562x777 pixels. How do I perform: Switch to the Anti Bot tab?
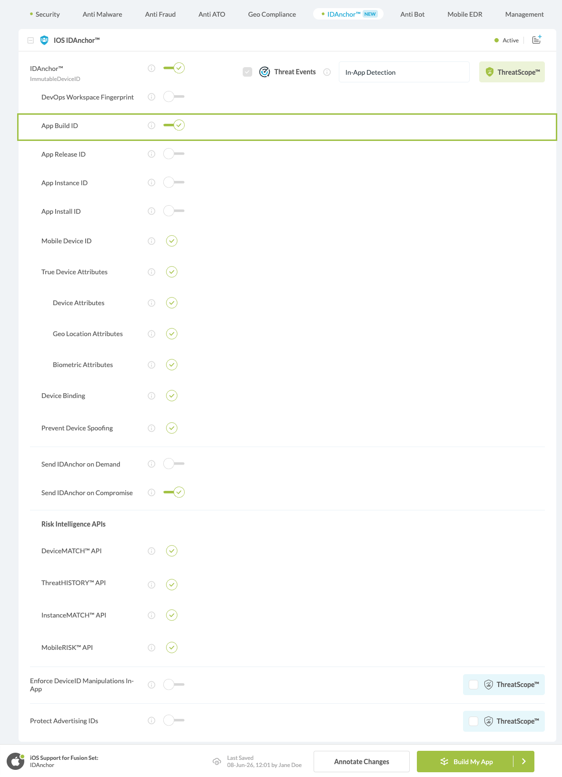tap(413, 14)
